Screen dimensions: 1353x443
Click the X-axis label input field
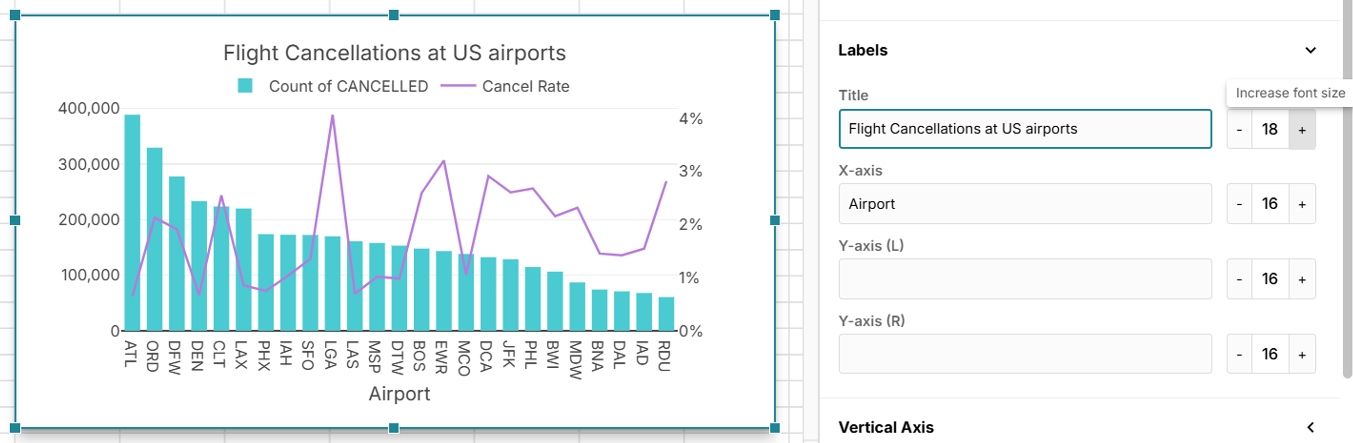click(x=1024, y=204)
